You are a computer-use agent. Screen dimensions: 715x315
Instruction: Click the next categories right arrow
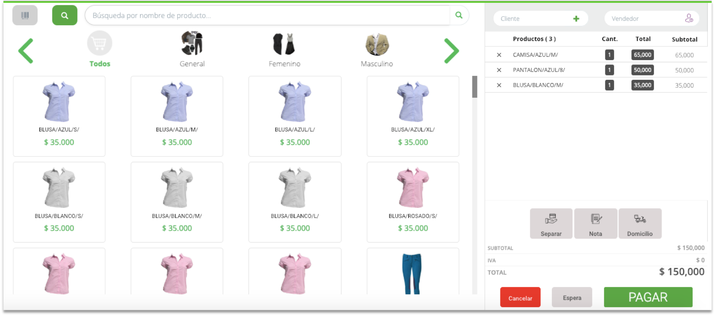click(451, 51)
